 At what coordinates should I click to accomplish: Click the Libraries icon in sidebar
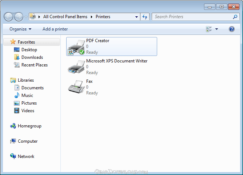13,80
